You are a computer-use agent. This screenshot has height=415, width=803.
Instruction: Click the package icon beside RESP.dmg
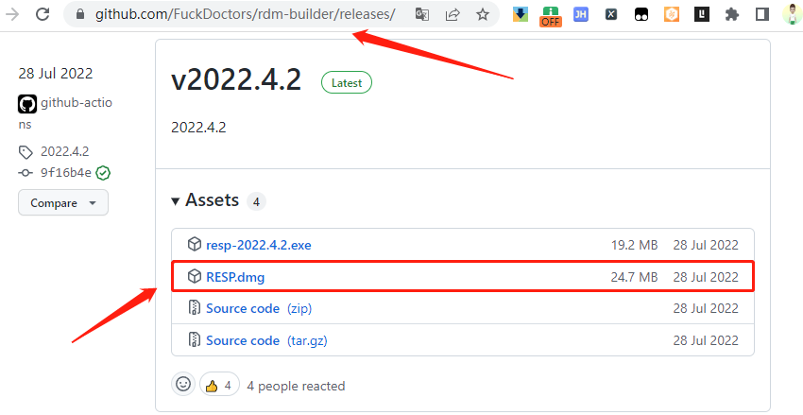tap(194, 277)
